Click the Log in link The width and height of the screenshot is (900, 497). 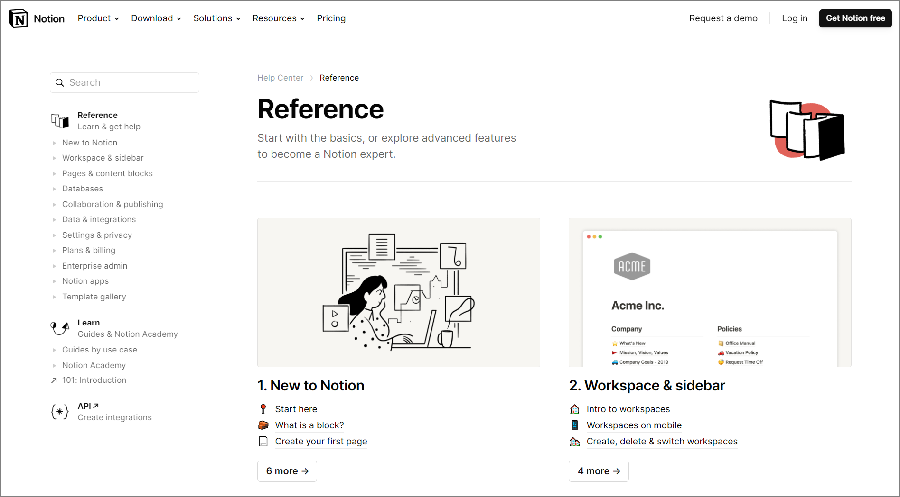point(795,18)
